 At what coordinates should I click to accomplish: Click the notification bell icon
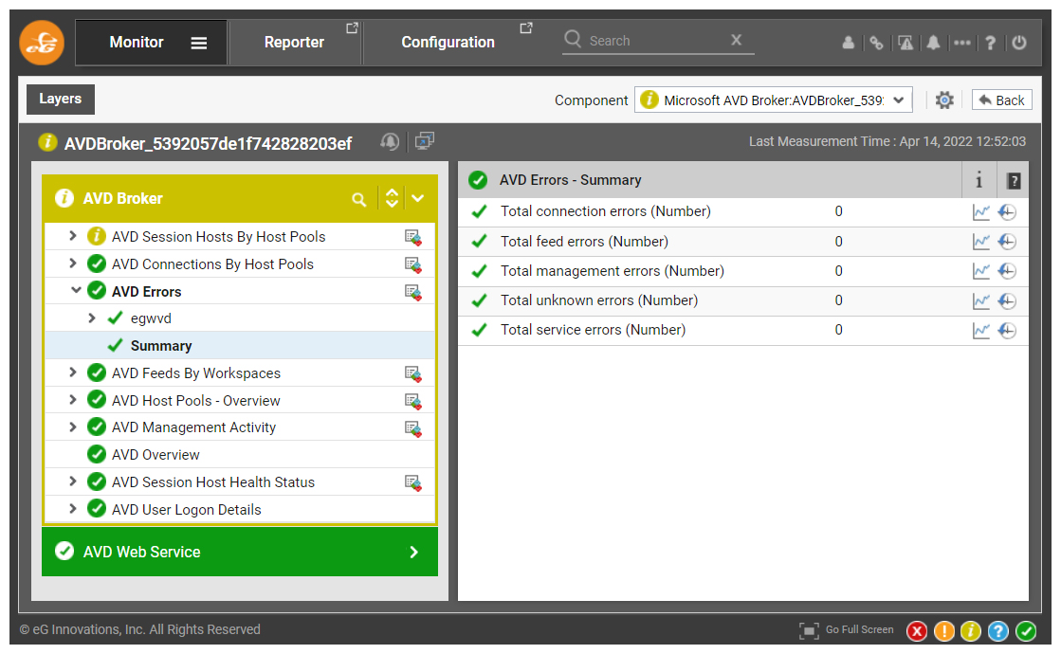[x=933, y=43]
